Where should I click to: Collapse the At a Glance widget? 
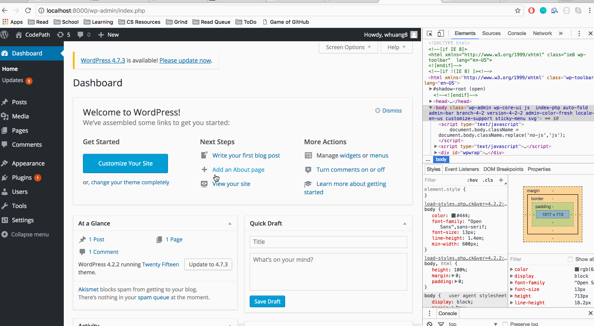(x=230, y=224)
